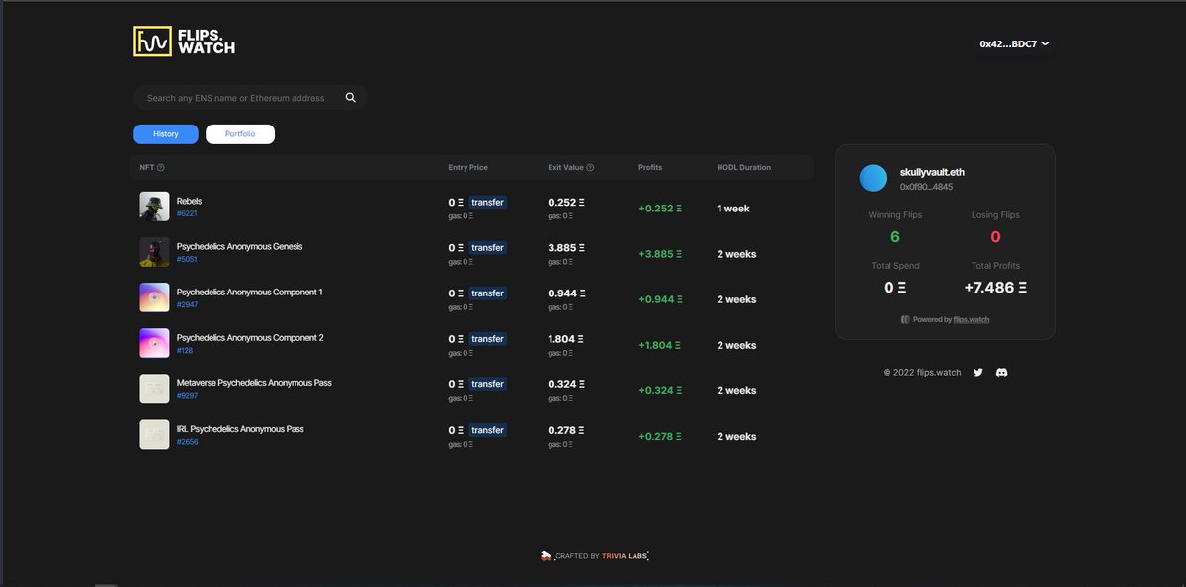Click the 0.252 Ξ exit value
This screenshot has width=1186, height=587.
pyautogui.click(x=566, y=202)
